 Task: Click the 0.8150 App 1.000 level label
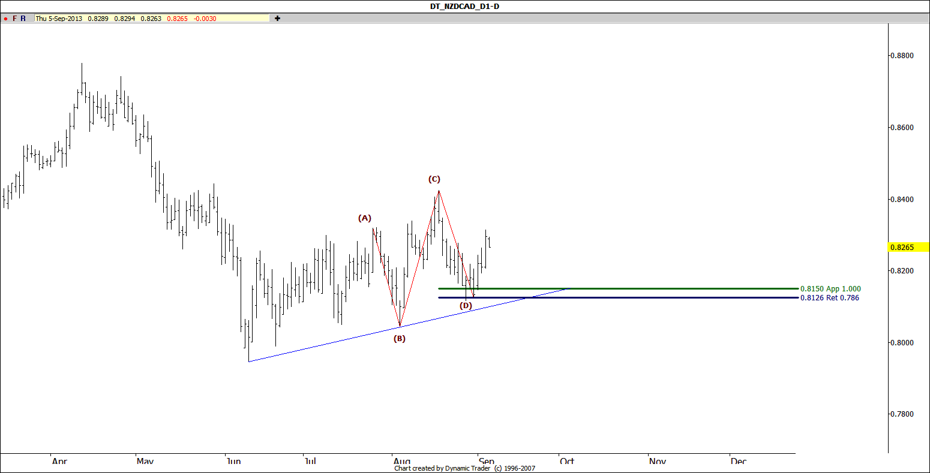[x=830, y=289]
